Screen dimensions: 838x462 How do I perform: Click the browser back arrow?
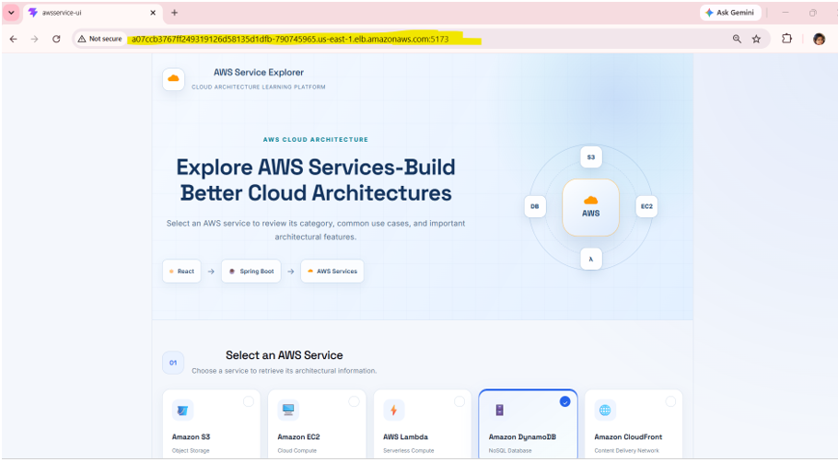click(14, 39)
